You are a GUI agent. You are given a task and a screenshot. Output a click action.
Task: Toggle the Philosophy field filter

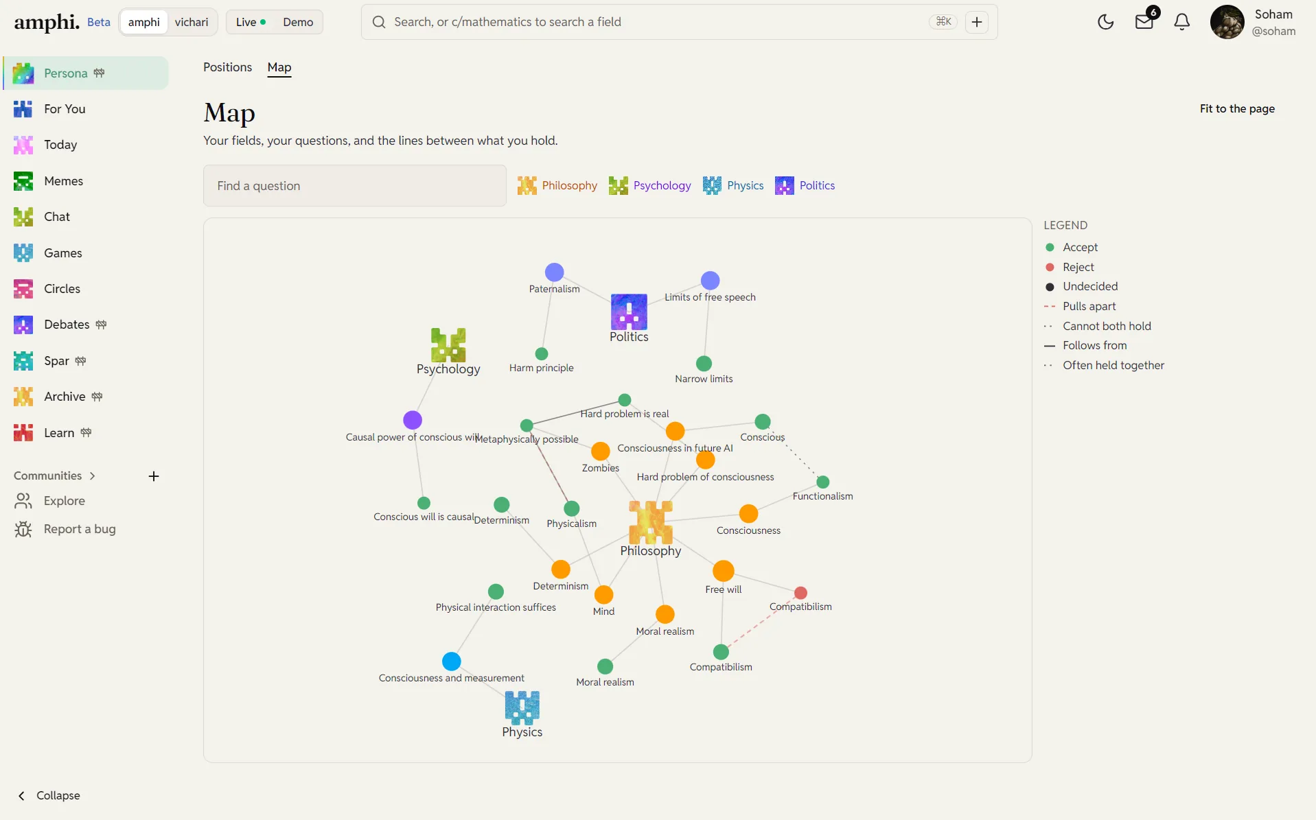557,185
